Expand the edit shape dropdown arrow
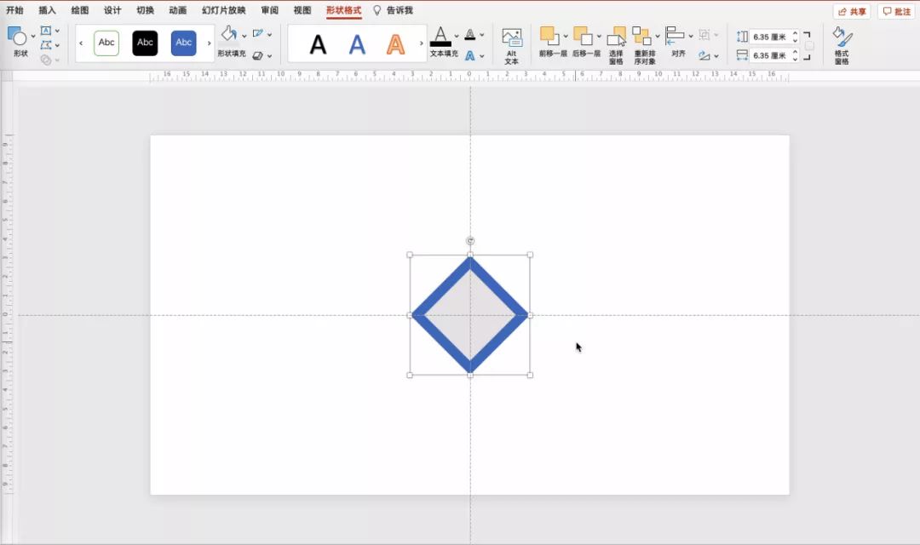The width and height of the screenshot is (920, 545). pos(57,45)
